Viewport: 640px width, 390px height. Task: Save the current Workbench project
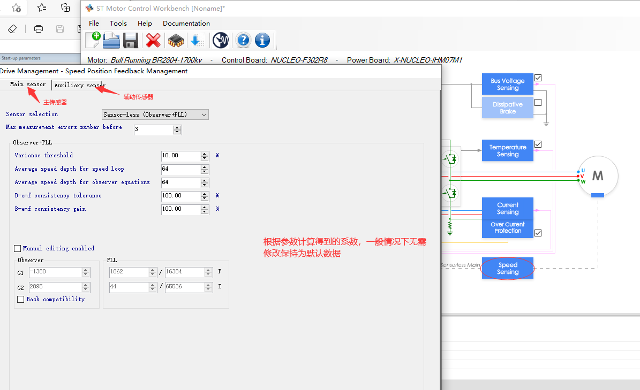point(130,40)
